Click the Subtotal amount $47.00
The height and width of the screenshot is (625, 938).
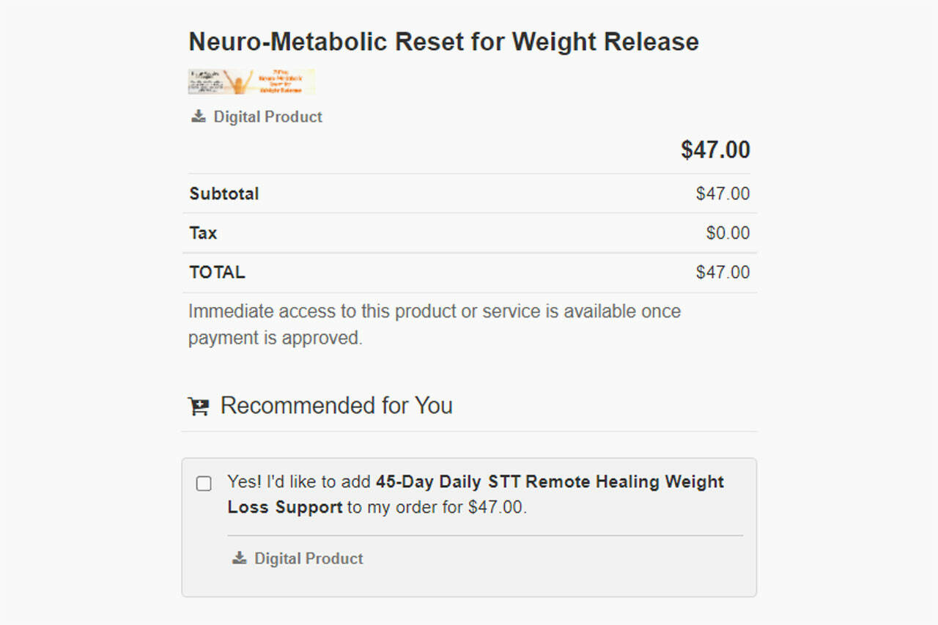tap(723, 194)
